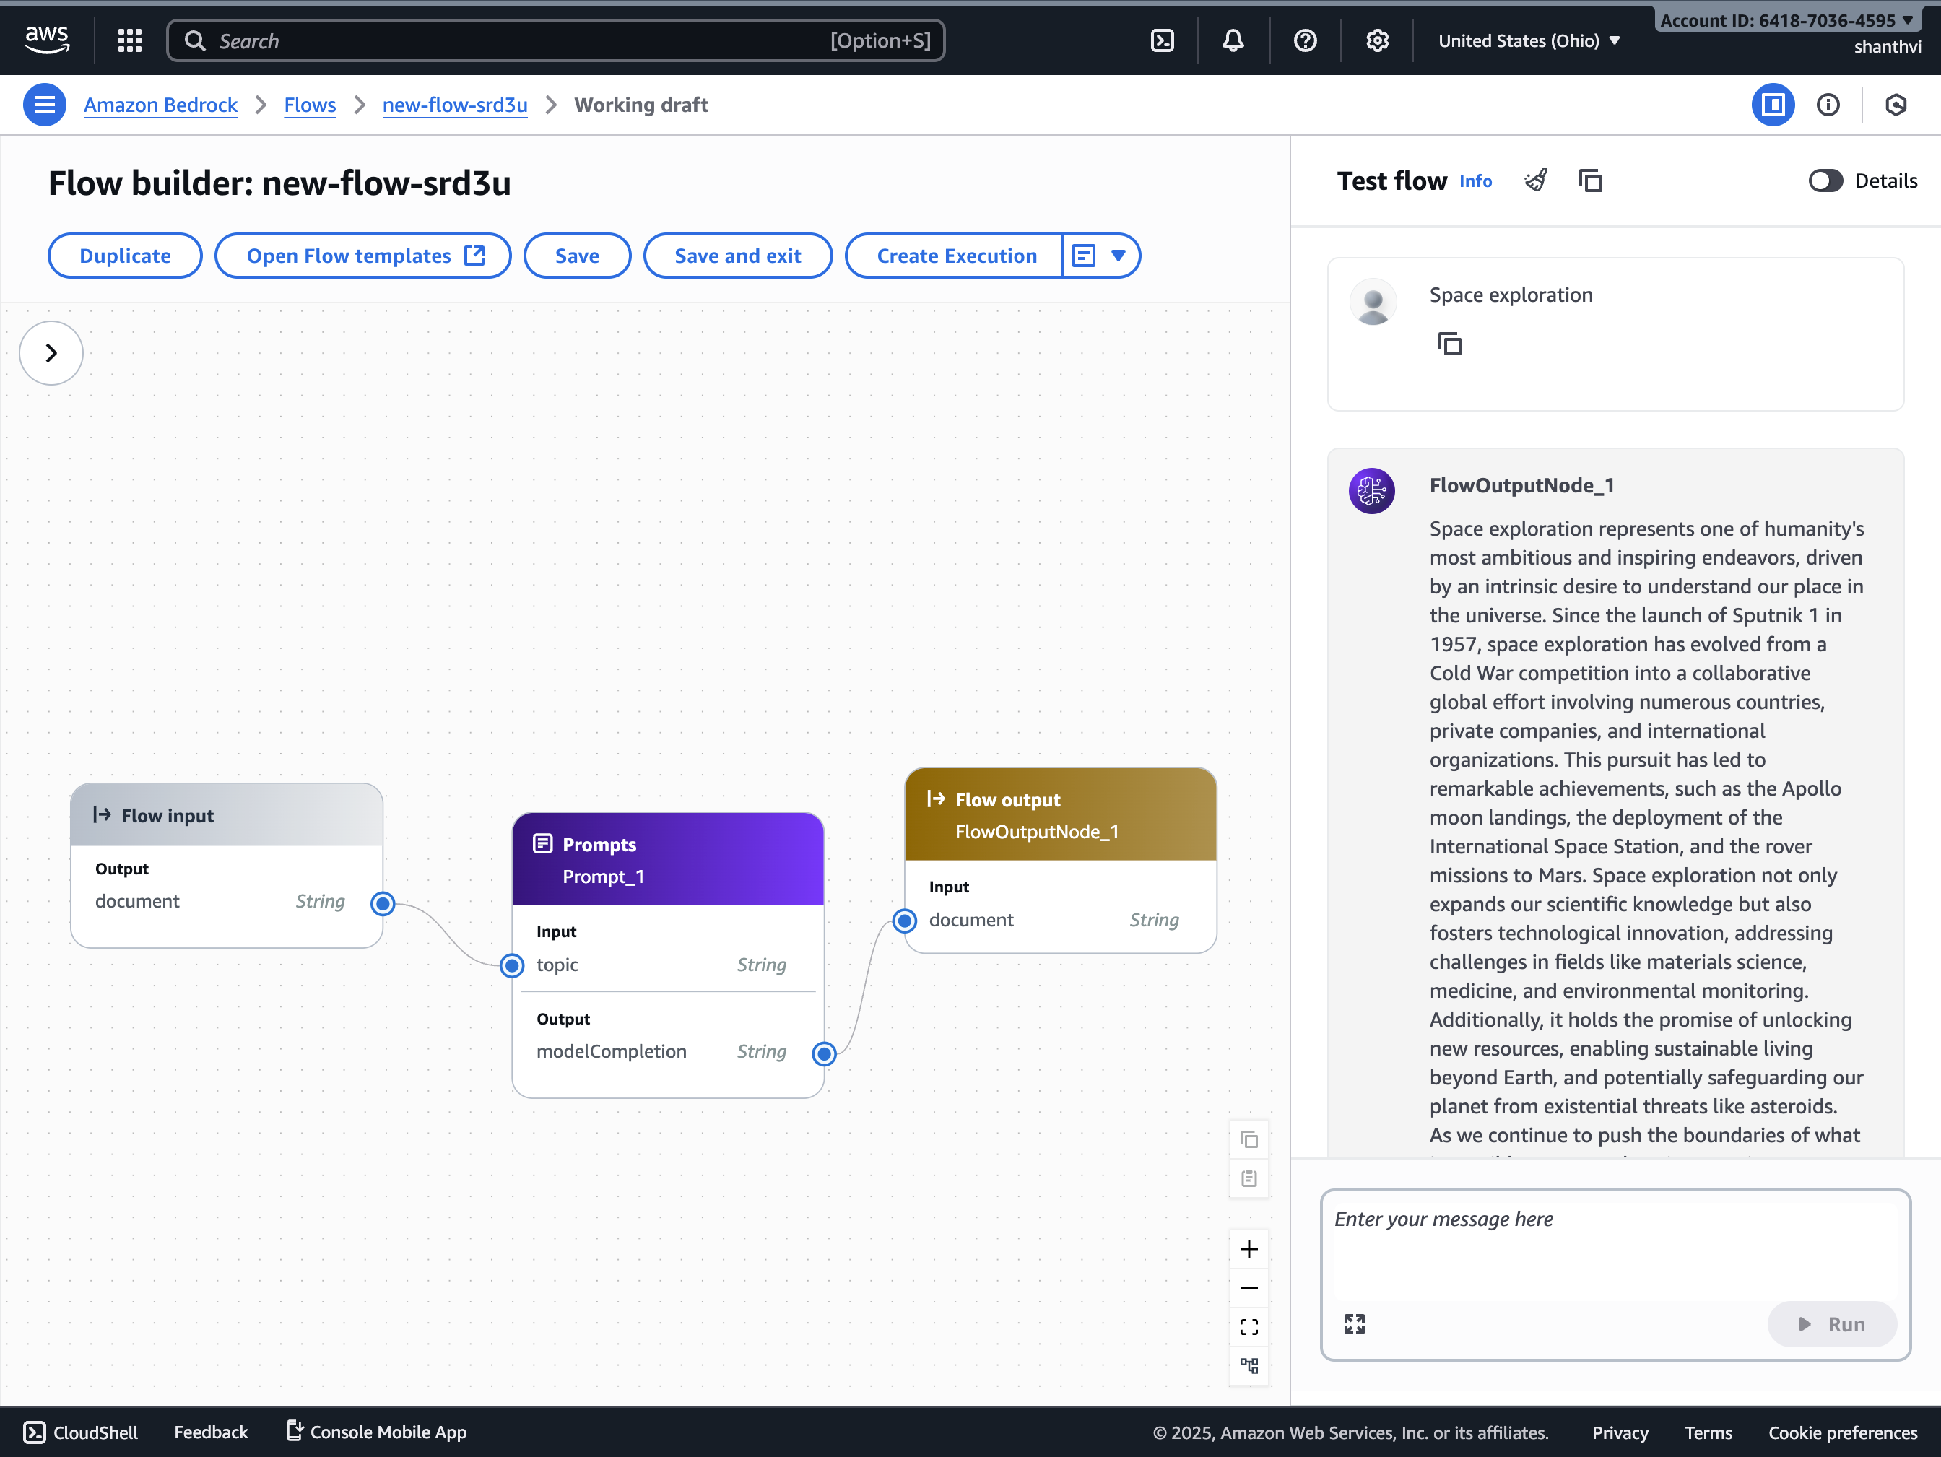This screenshot has width=1941, height=1457.
Task: Click the Duplicate button
Action: click(125, 256)
